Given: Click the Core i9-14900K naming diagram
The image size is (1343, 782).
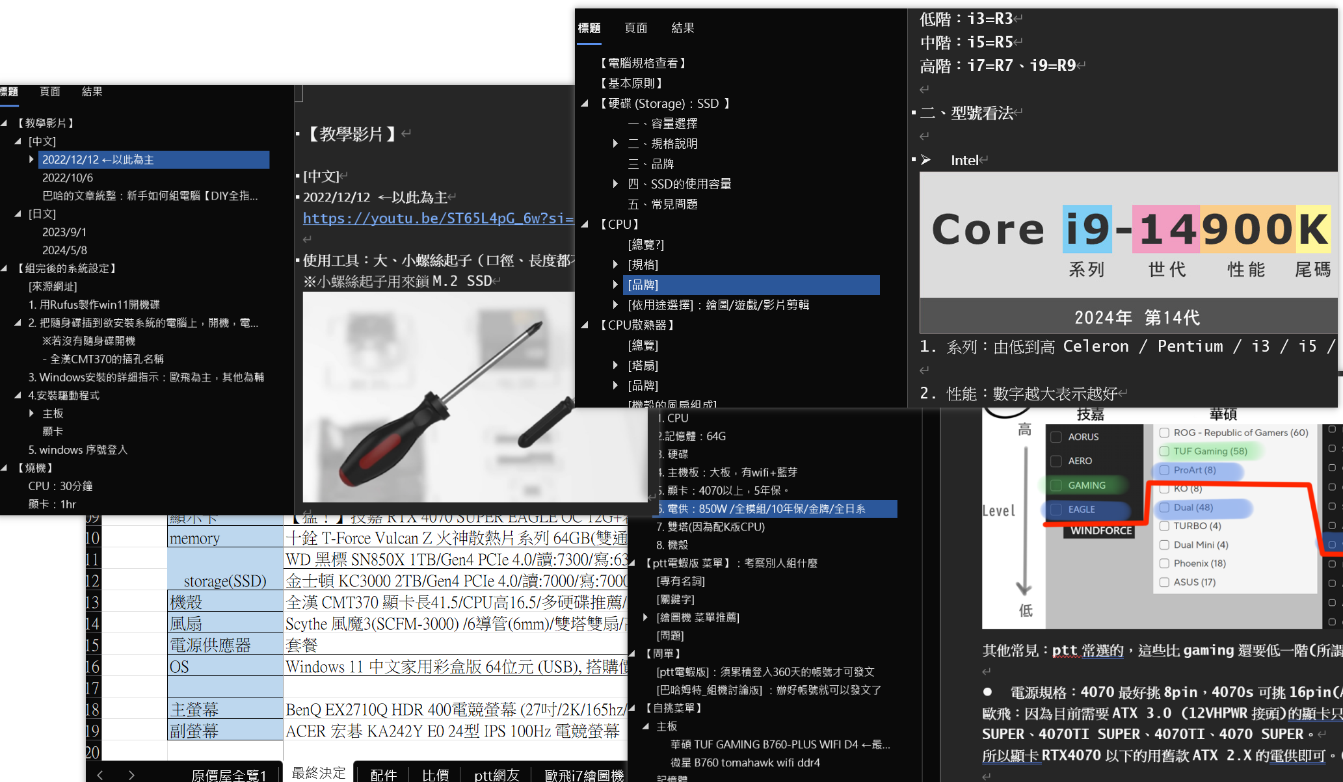Looking at the screenshot, I should pos(1128,252).
